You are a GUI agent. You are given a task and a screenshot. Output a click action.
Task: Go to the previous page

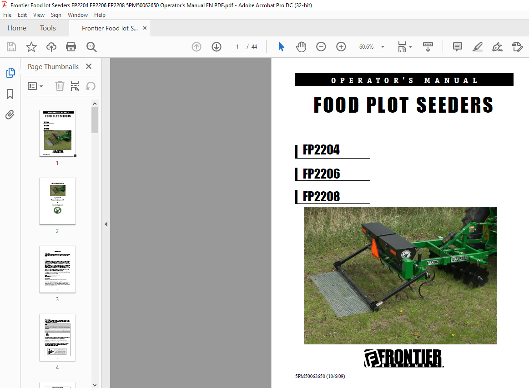click(196, 47)
